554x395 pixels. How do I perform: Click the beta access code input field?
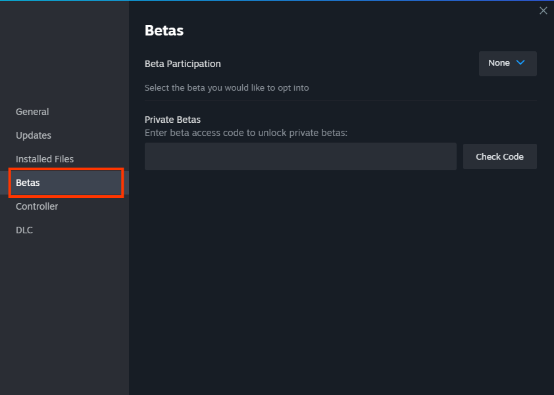pyautogui.click(x=300, y=156)
